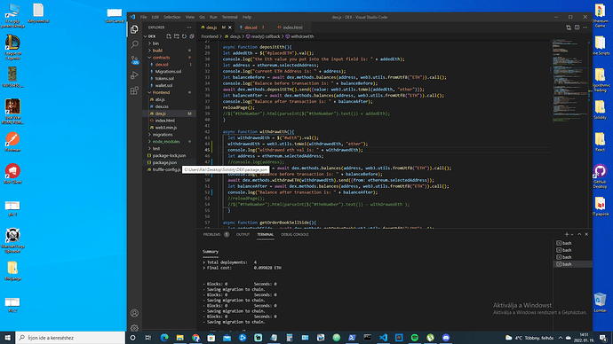613x344 pixels.
Task: Maximize the terminal panel with the caret icon
Action: pos(579,234)
